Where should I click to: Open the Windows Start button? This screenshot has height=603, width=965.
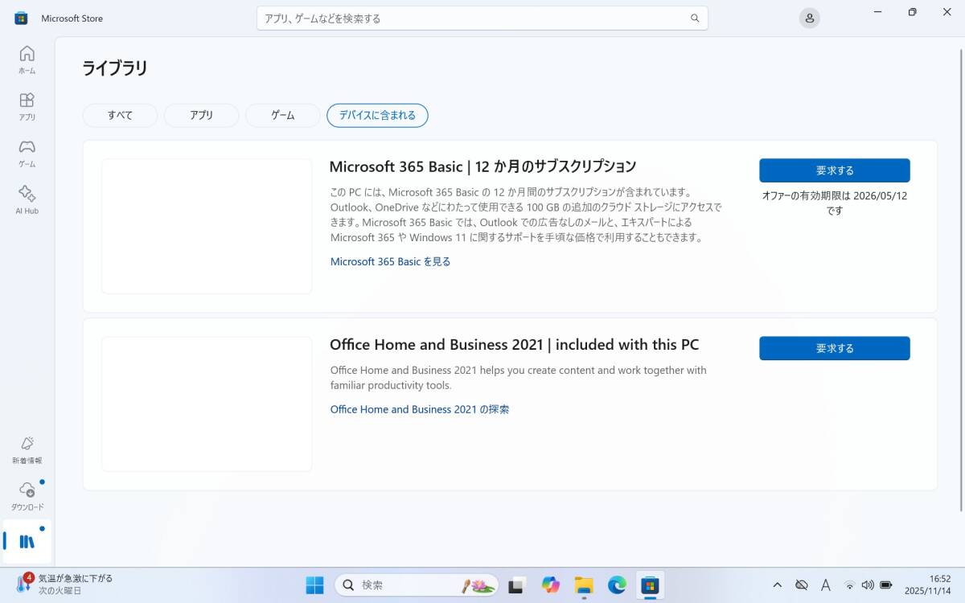314,585
